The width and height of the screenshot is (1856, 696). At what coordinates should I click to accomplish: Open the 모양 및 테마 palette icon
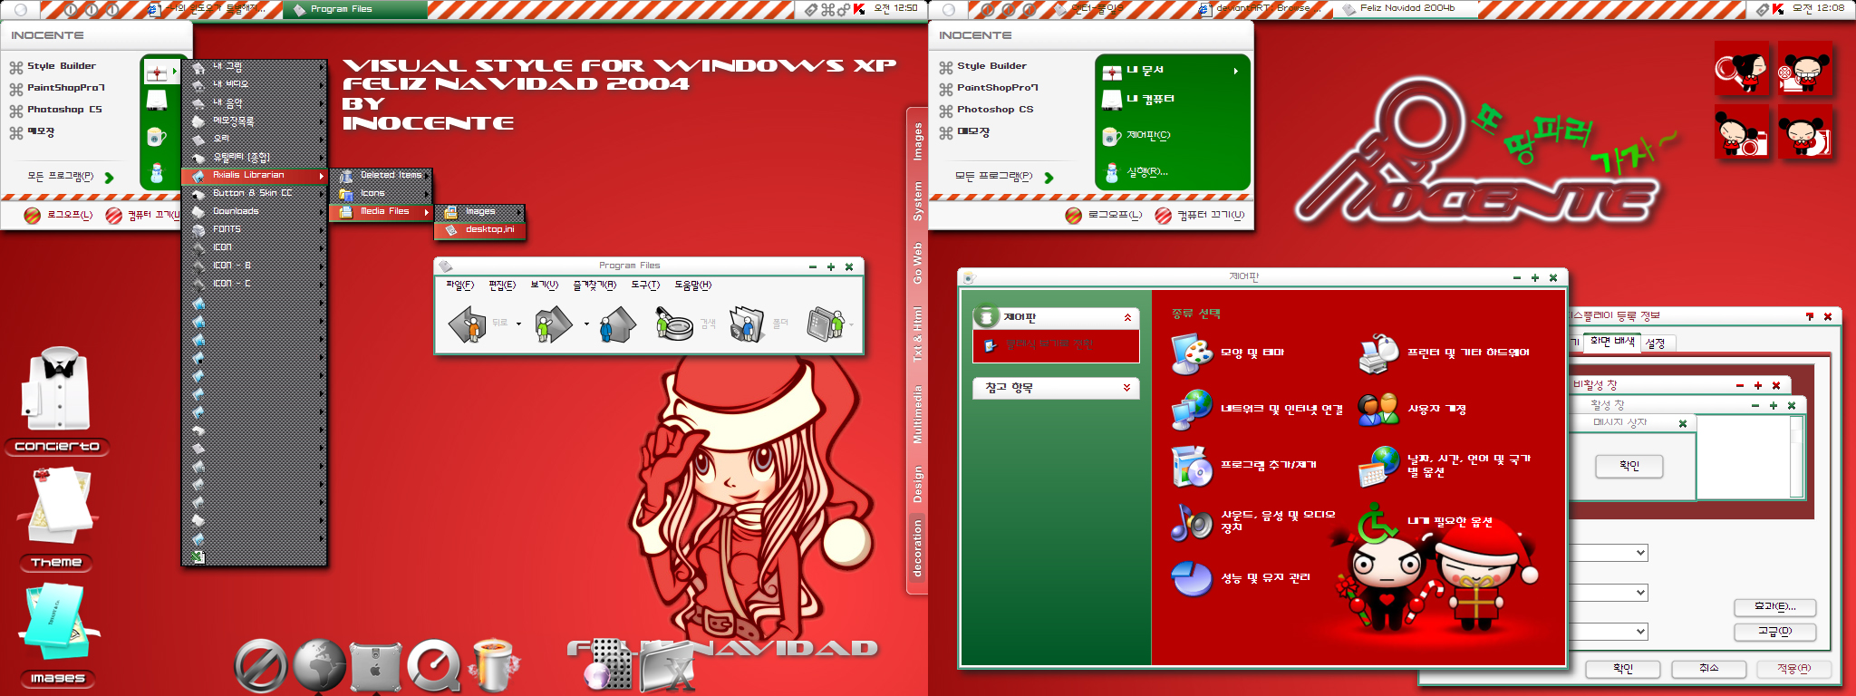click(x=1192, y=353)
